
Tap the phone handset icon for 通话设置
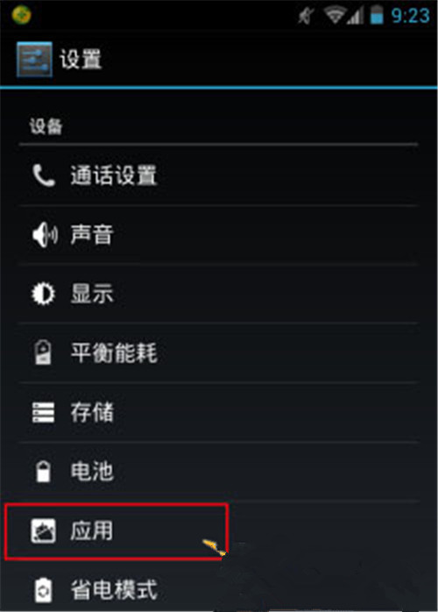(x=44, y=175)
